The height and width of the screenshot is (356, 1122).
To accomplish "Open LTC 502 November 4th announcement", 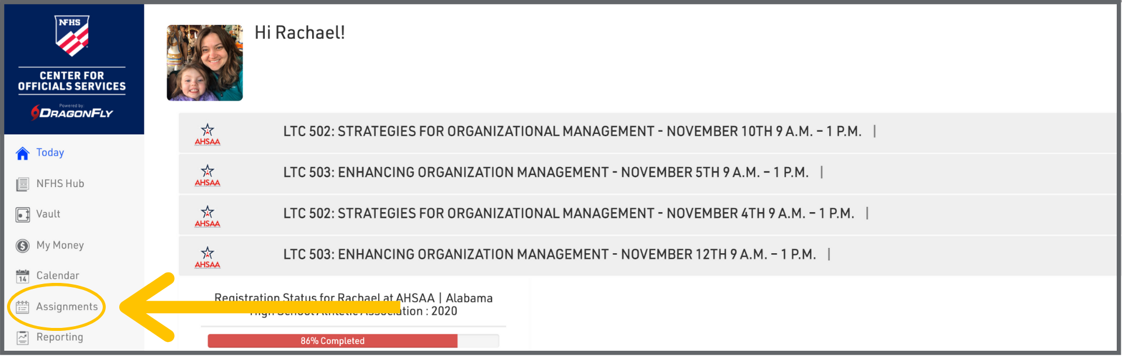I will coord(569,213).
